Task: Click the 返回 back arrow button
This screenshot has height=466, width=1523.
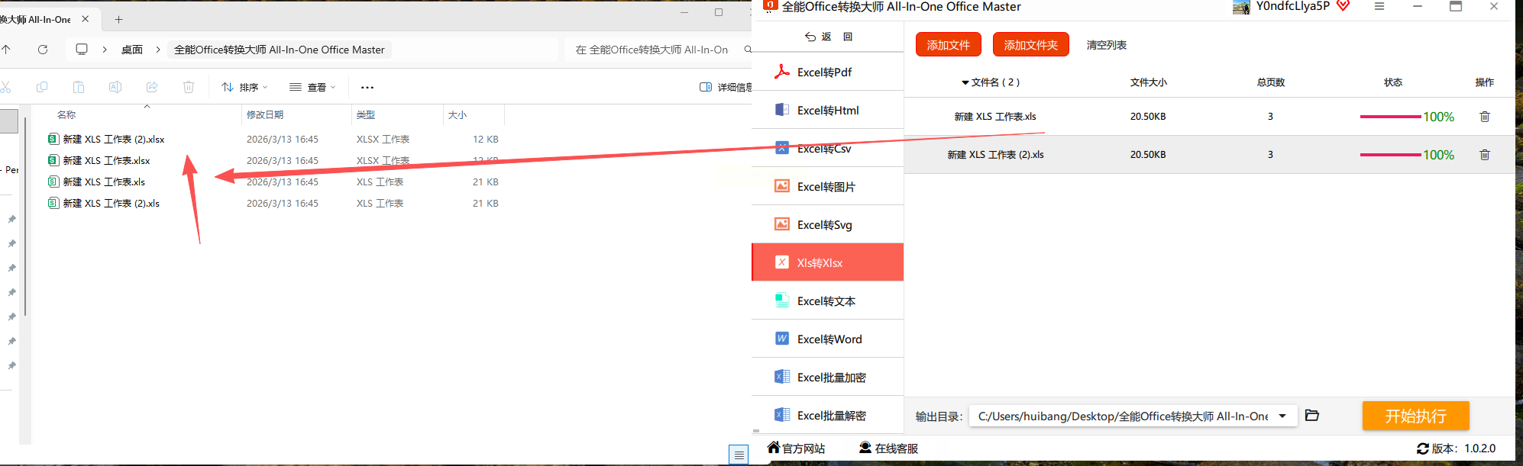Action: point(828,37)
